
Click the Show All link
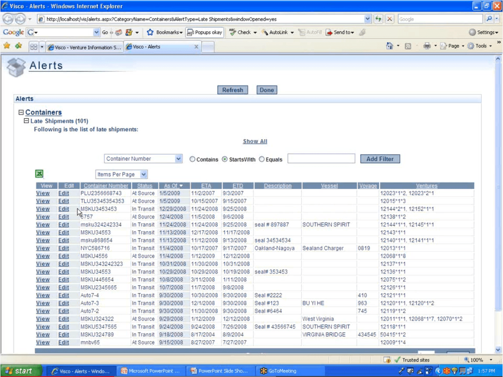(255, 141)
